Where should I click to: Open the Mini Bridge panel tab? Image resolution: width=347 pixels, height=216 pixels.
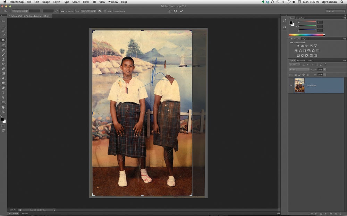(13, 213)
